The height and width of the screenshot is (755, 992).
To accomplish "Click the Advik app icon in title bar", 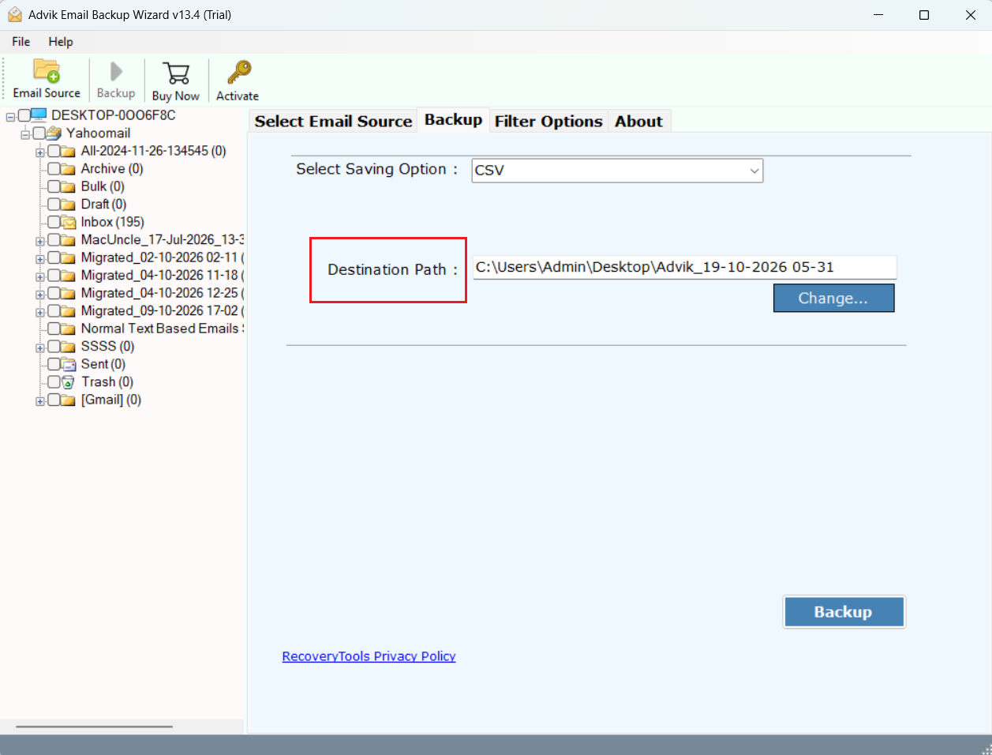I will click(x=15, y=15).
